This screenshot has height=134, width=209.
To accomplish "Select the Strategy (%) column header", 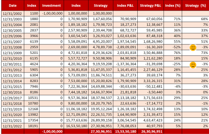I will 196,6.
